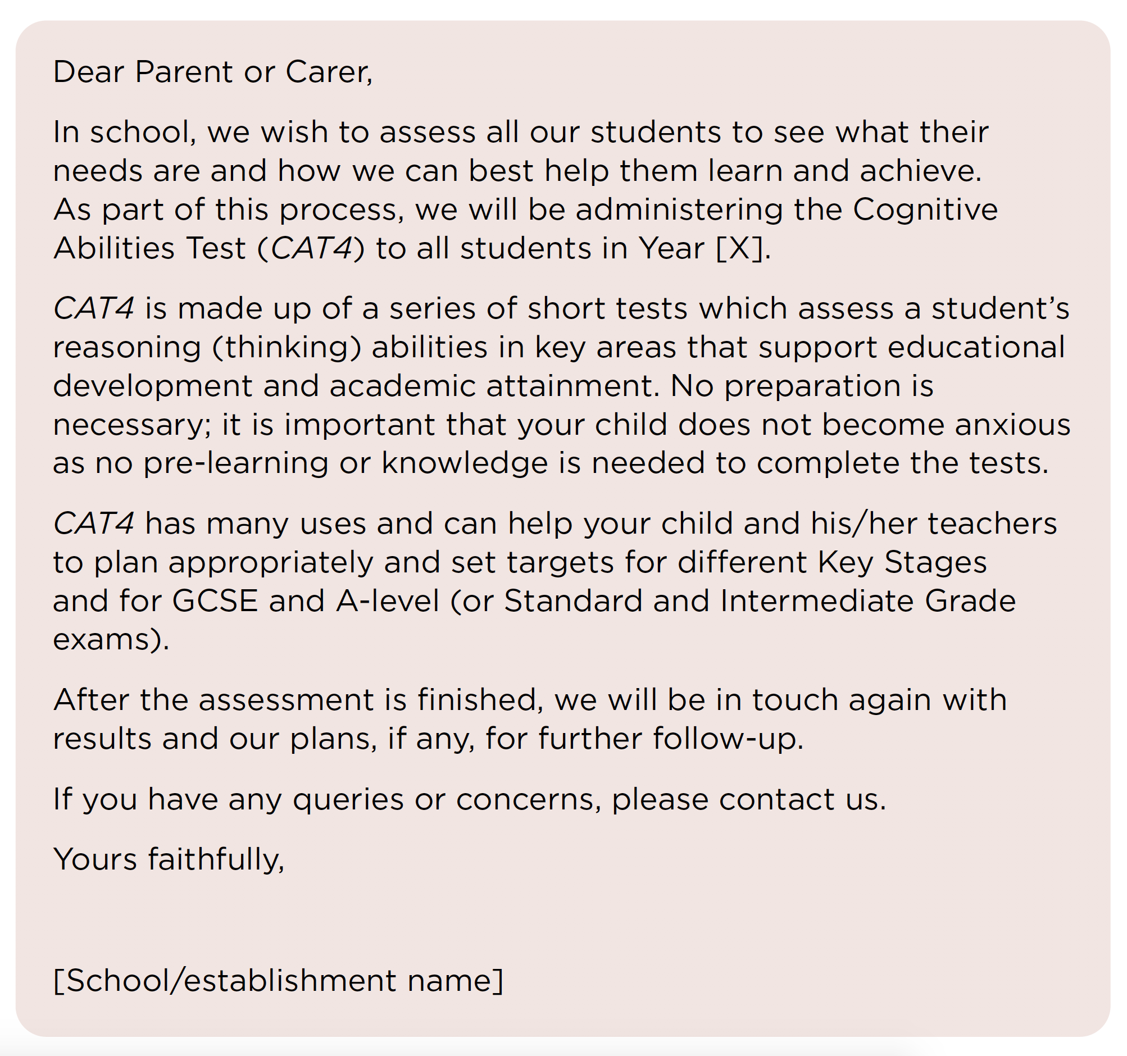Click the "Yours faithfully," closing line

(x=169, y=859)
